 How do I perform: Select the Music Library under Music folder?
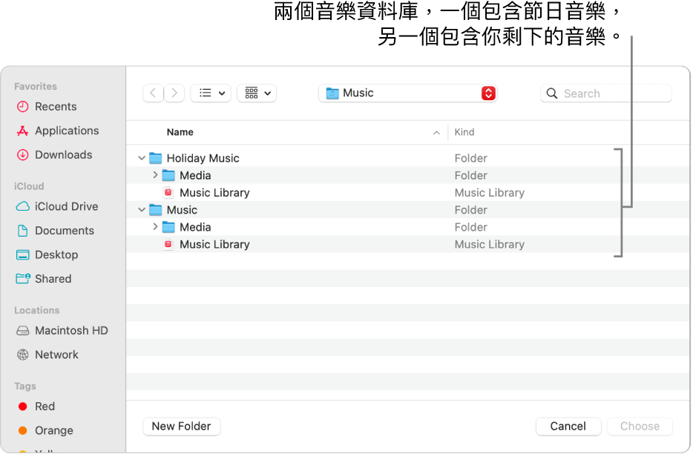tap(214, 244)
